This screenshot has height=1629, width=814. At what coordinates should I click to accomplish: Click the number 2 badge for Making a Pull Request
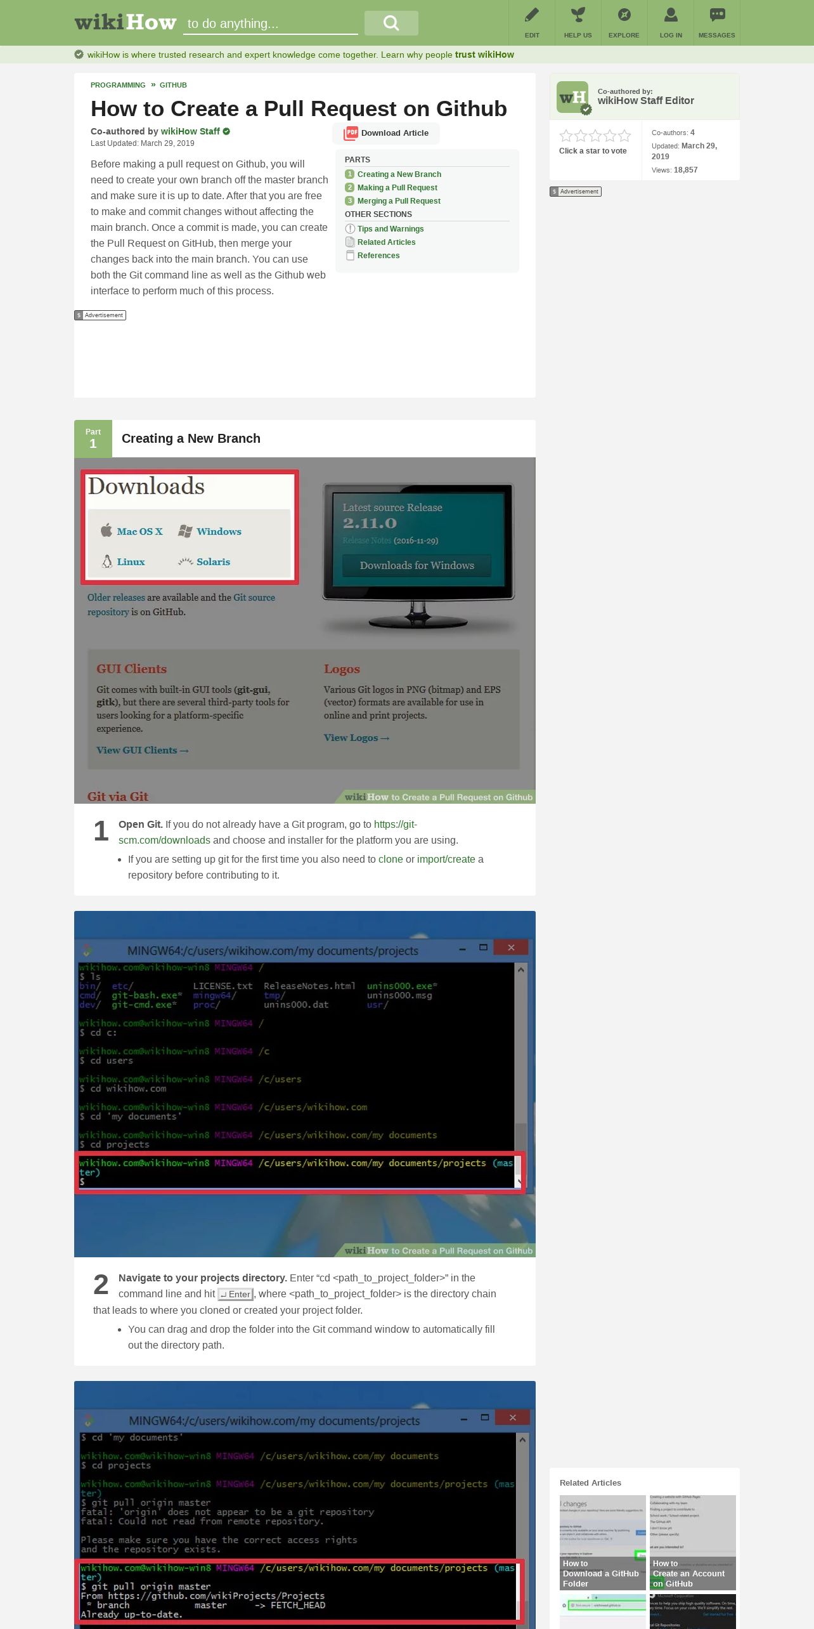point(349,187)
